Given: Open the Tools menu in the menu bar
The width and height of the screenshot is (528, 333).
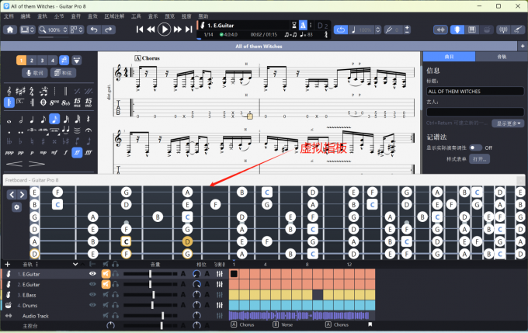Looking at the screenshot, I should (137, 16).
